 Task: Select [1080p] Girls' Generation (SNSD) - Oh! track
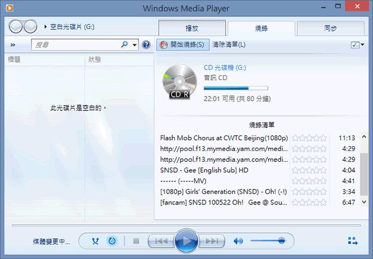(223, 192)
